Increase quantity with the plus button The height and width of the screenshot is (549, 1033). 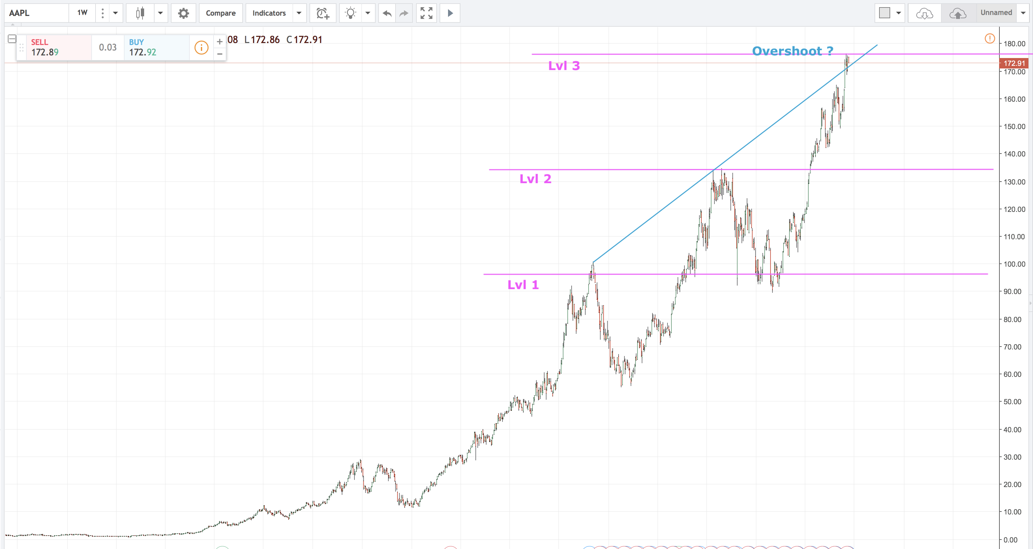(x=220, y=41)
